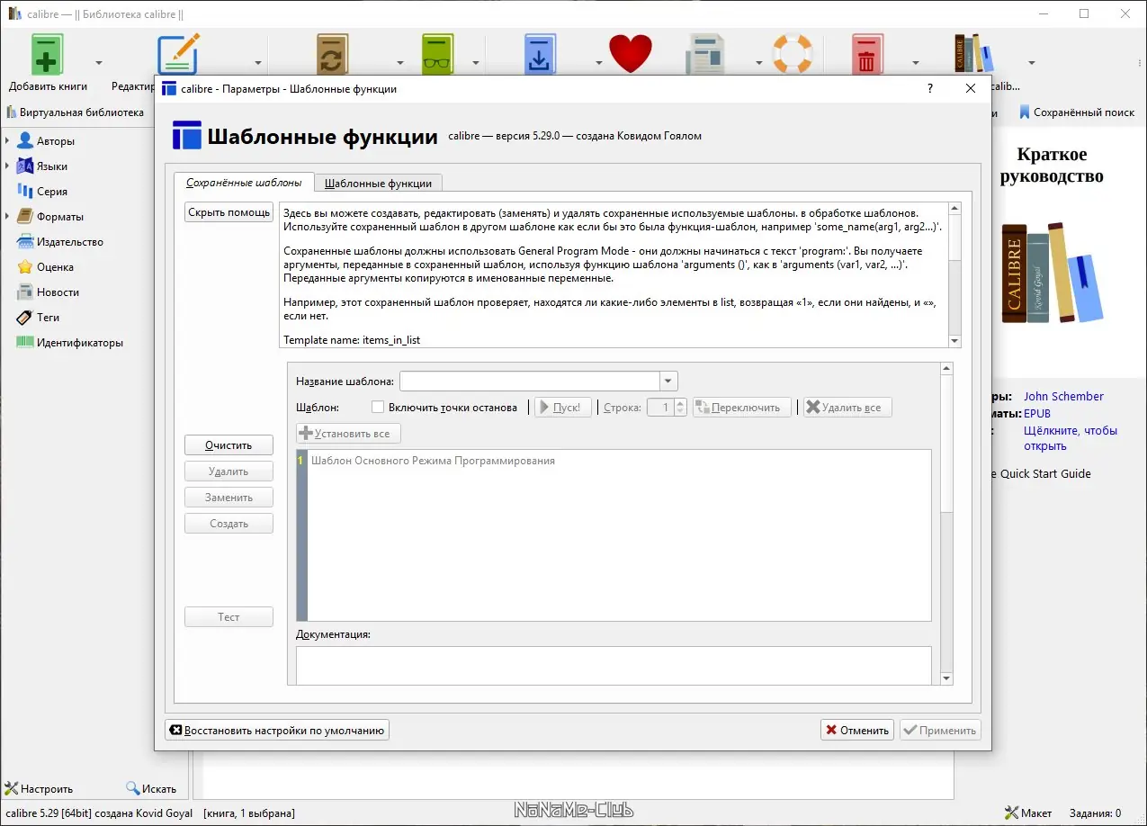Click the Удалить все button
Screen dimensions: 1147x826
pos(847,408)
